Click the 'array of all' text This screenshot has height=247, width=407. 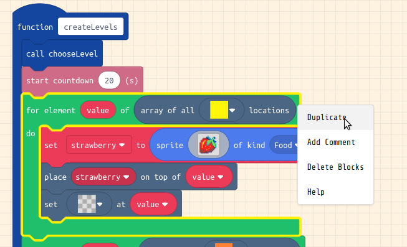pos(168,111)
